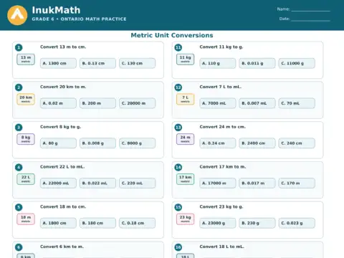Choose answer A. 1800 cm
344x258 pixels.
tap(58, 223)
